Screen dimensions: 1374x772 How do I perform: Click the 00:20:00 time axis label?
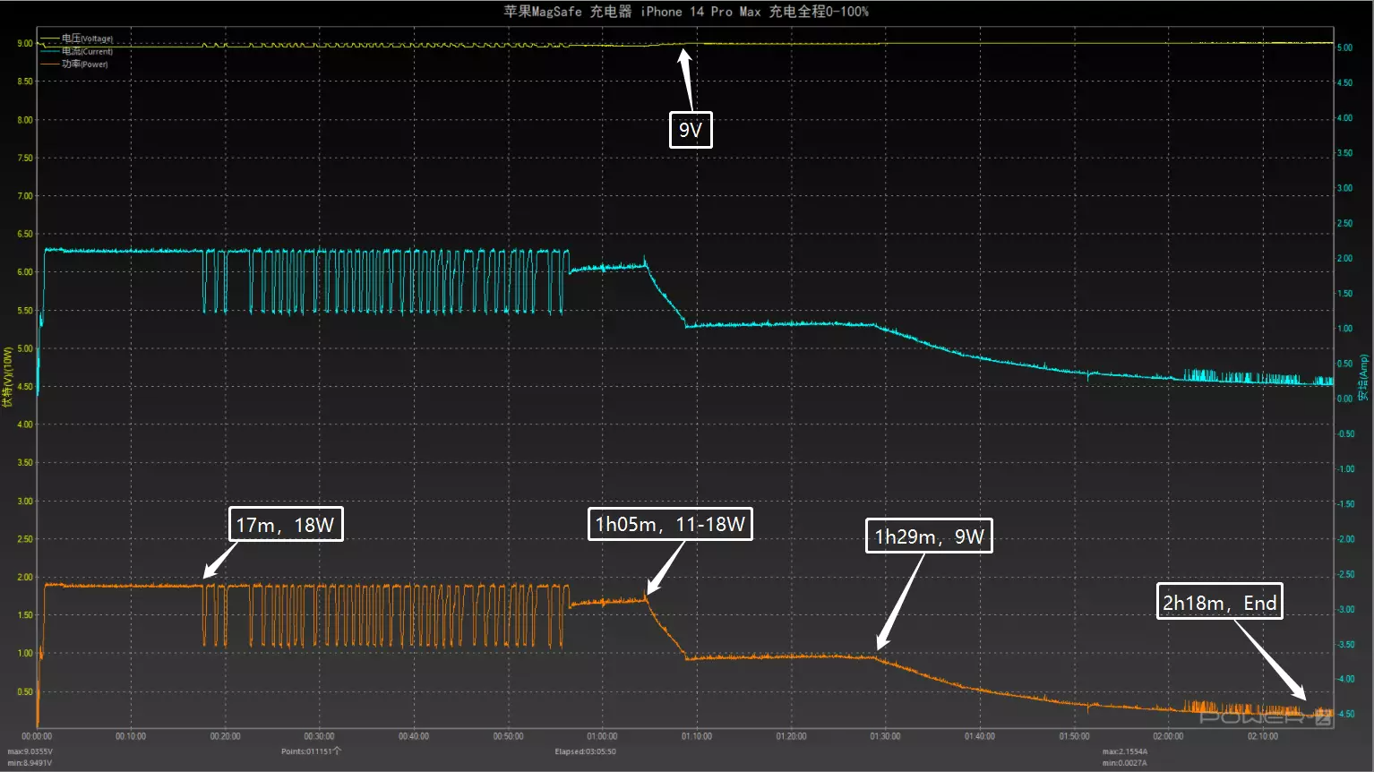point(225,736)
